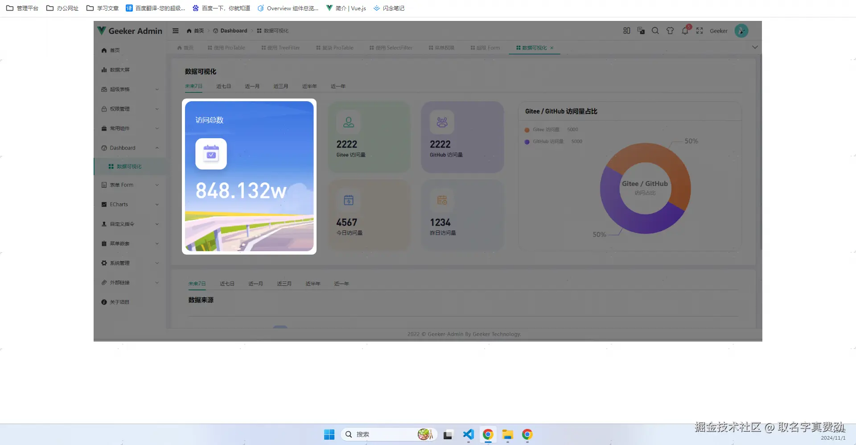Open the 百度翻译 bookmark
Screen dimensions: 856x445
click(155, 8)
